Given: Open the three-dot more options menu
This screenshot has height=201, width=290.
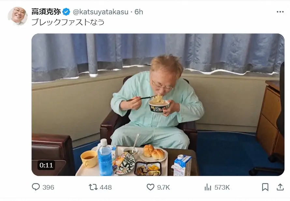Looking at the screenshot, I should (x=280, y=12).
